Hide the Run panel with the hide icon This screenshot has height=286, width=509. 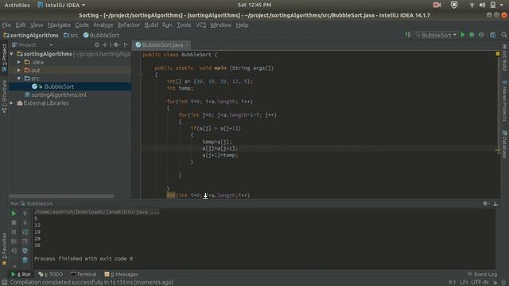pos(495,203)
